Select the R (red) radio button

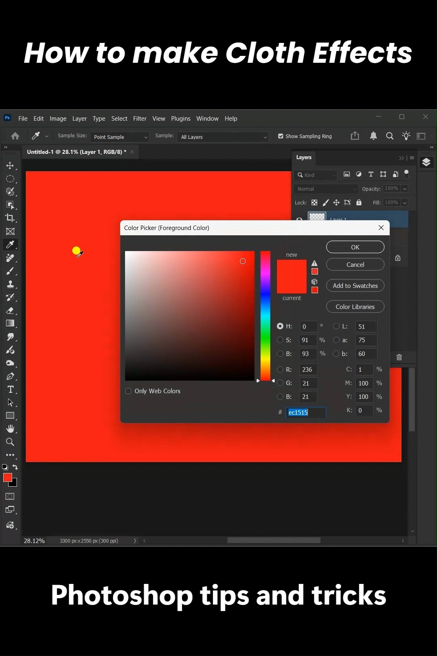pos(280,369)
